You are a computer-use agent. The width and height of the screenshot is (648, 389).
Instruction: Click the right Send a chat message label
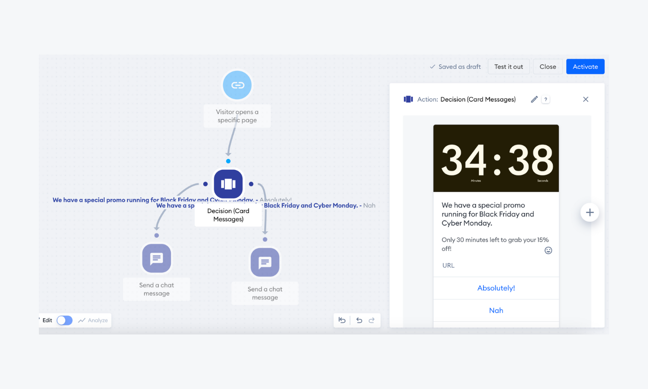[265, 293]
